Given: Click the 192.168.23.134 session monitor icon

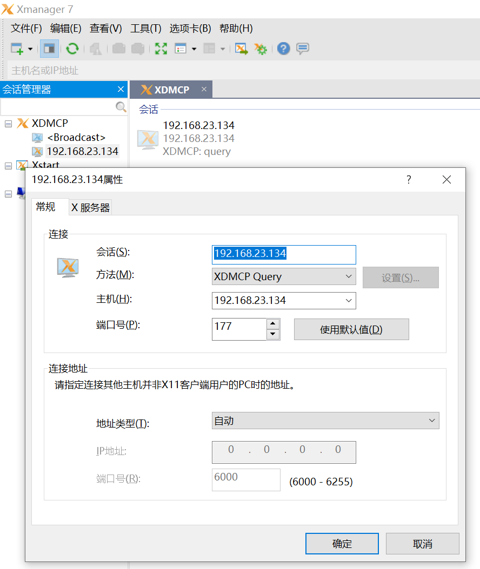Looking at the screenshot, I should click(x=148, y=140).
